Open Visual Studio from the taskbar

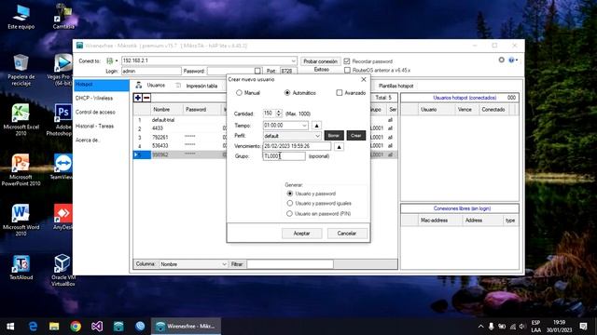click(97, 327)
